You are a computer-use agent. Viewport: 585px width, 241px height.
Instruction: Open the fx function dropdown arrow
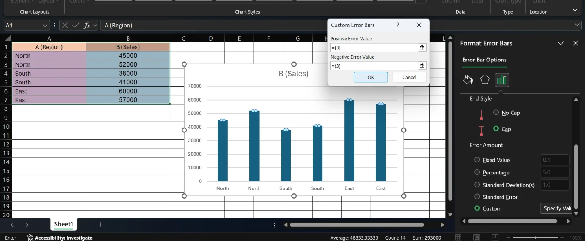pyautogui.click(x=95, y=25)
